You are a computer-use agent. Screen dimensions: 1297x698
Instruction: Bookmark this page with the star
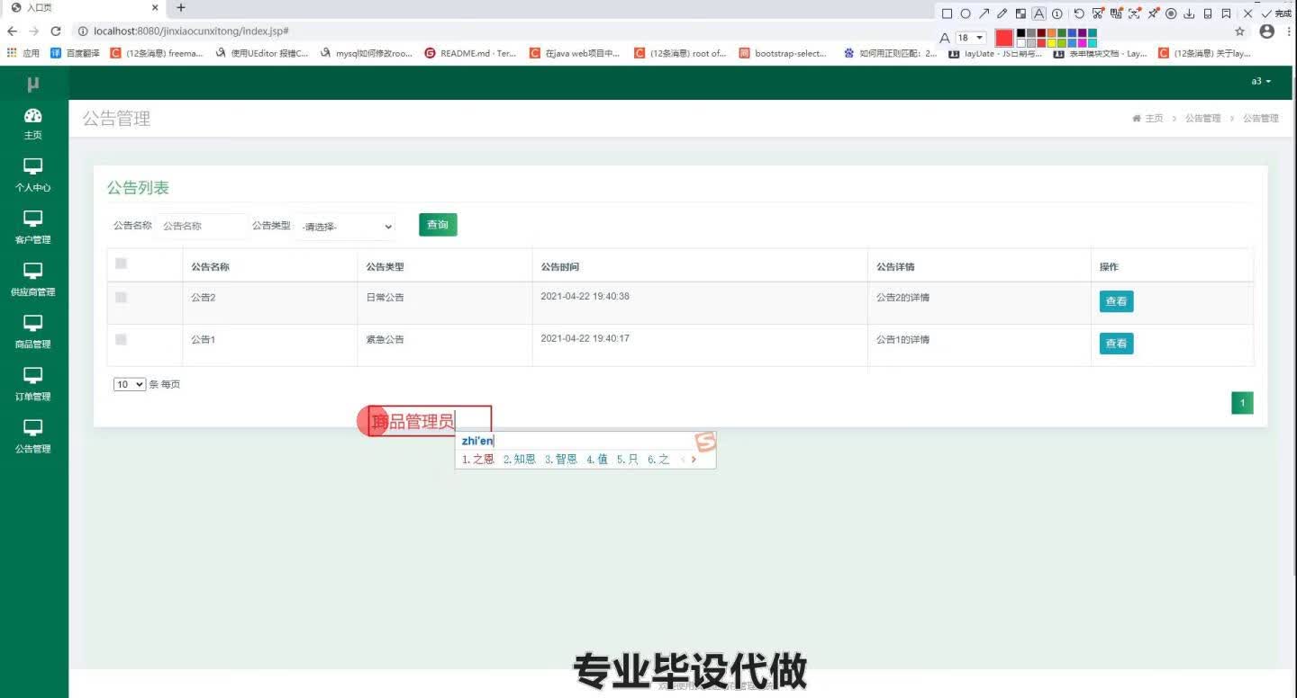[x=1239, y=31]
